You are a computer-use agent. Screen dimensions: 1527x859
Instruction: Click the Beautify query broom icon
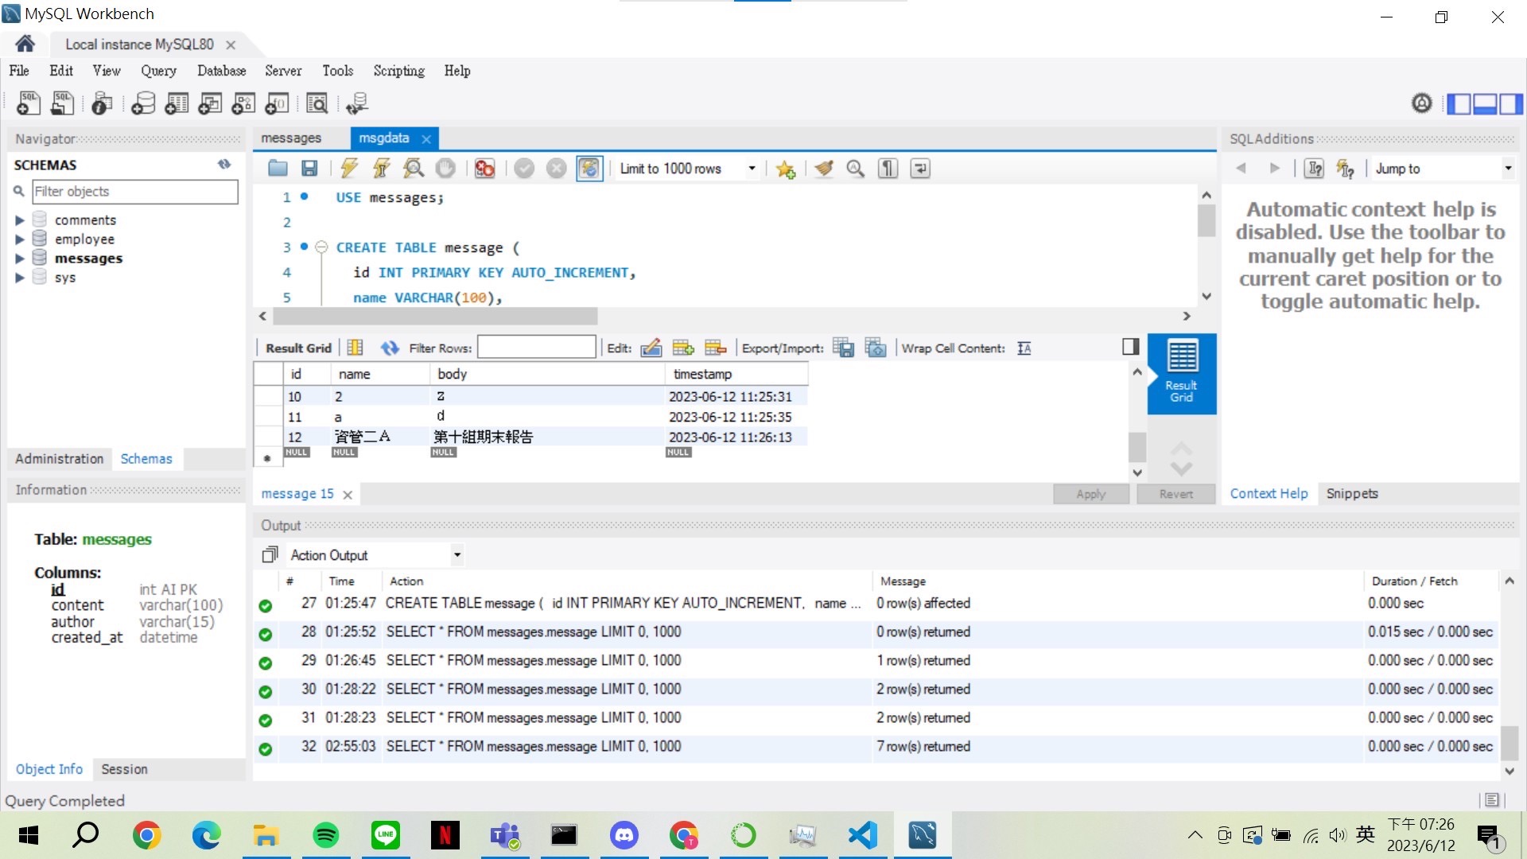[824, 168]
